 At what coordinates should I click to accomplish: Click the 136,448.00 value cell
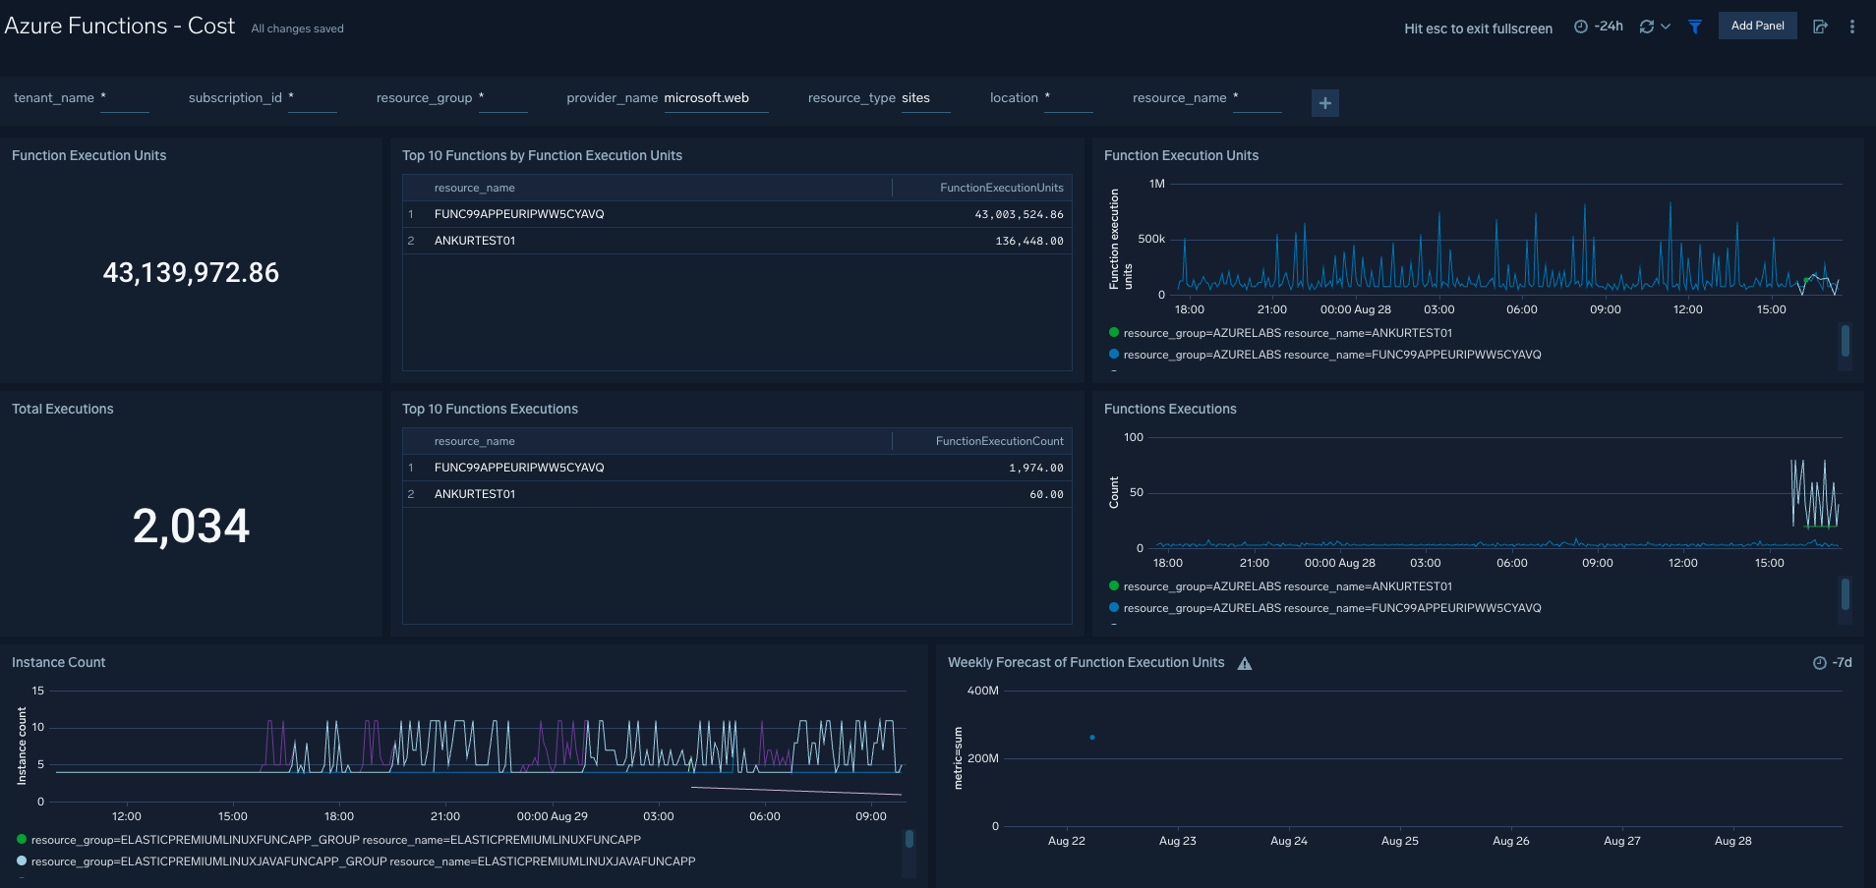(x=1029, y=241)
